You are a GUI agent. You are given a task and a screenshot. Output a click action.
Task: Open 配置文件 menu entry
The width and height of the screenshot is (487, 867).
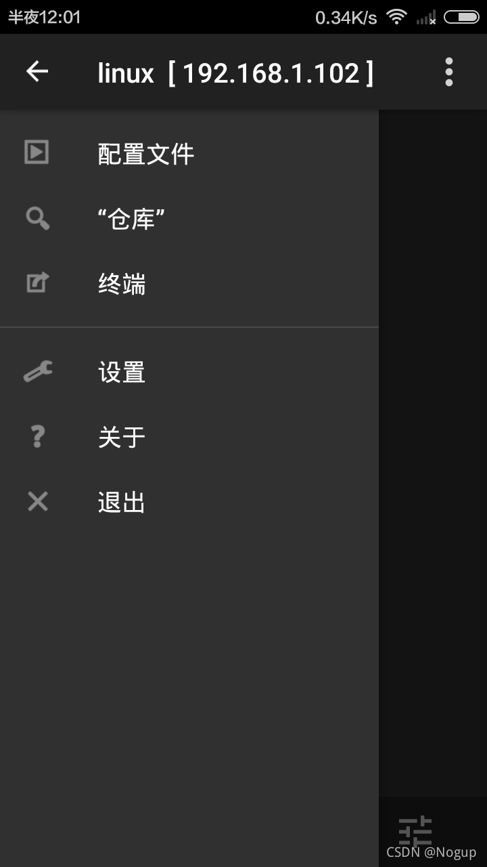pyautogui.click(x=189, y=154)
